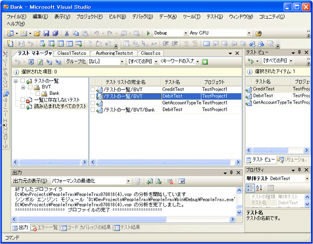
Task: Click the Categorized icon in Properties panel
Action: pyautogui.click(x=250, y=188)
